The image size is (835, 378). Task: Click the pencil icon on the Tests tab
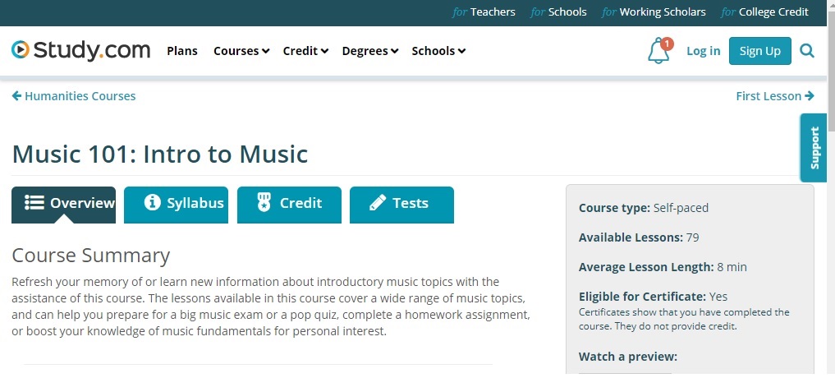(378, 203)
